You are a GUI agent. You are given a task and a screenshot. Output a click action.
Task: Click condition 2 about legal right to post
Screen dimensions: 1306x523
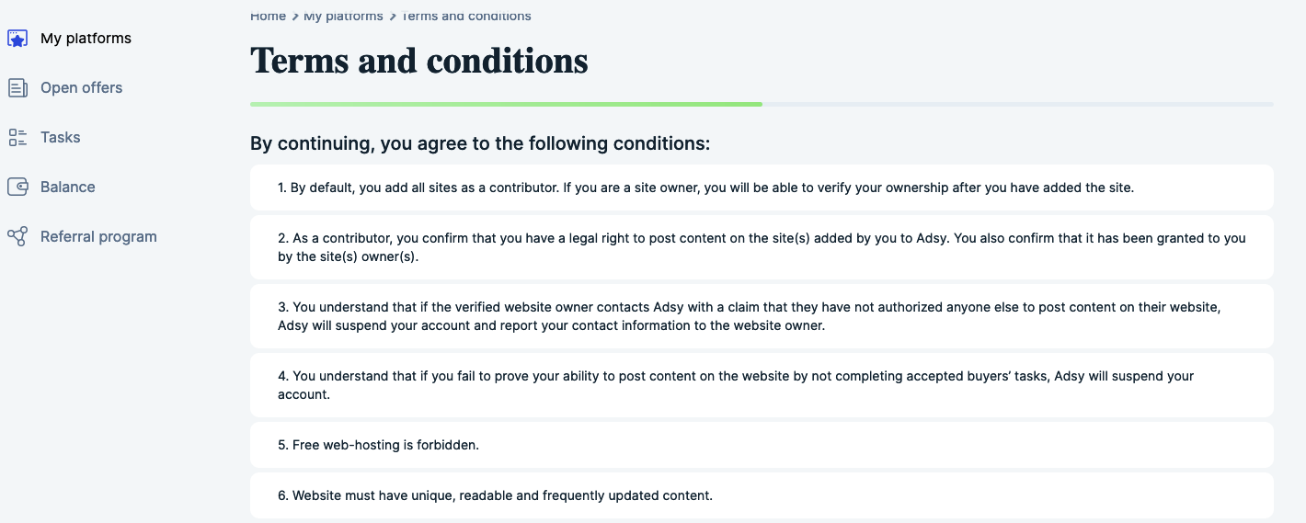[x=762, y=247]
